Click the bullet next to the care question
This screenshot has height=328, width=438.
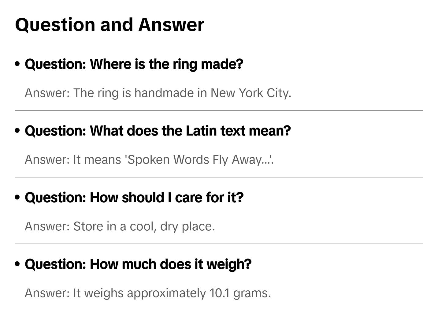(17, 197)
